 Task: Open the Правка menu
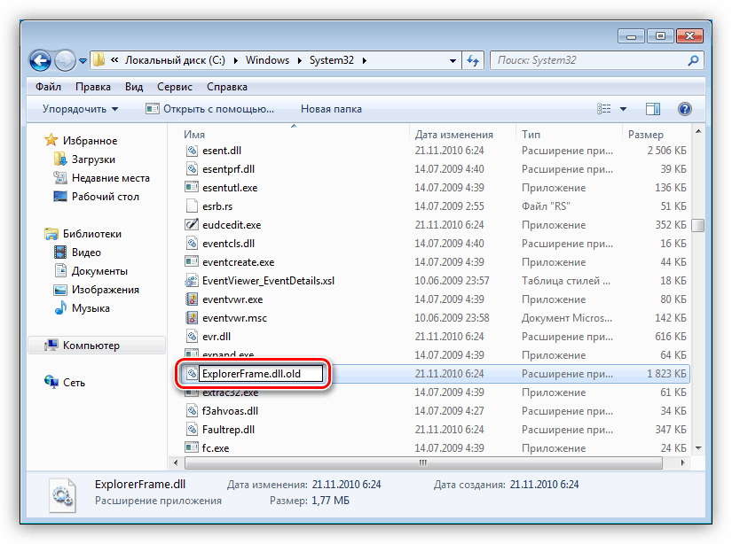click(93, 87)
